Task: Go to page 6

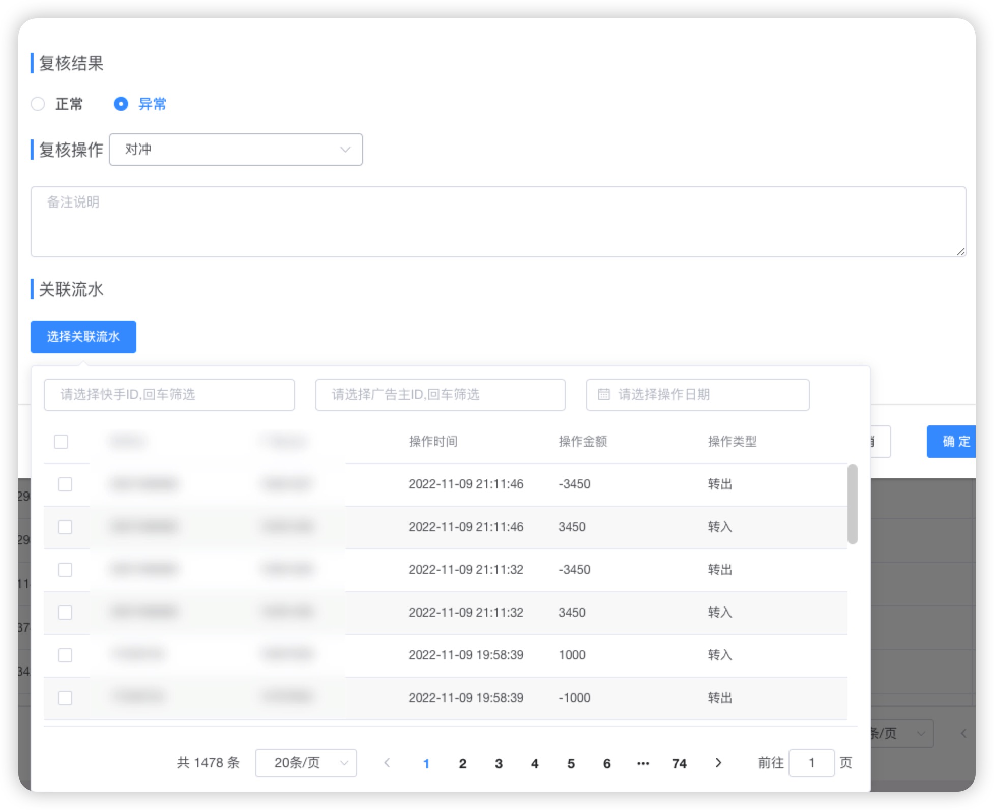Action: pyautogui.click(x=607, y=763)
